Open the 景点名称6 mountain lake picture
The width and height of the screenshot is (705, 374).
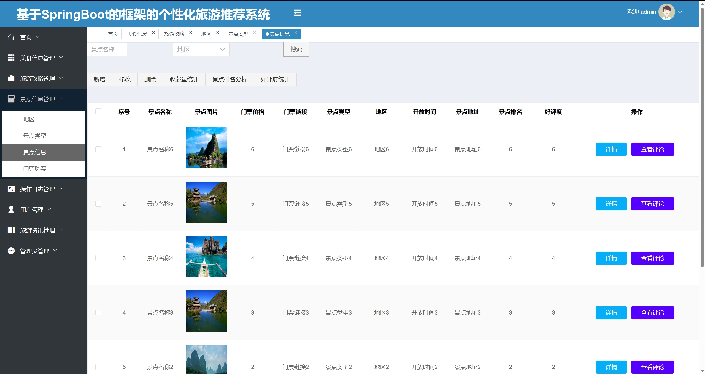click(x=207, y=148)
